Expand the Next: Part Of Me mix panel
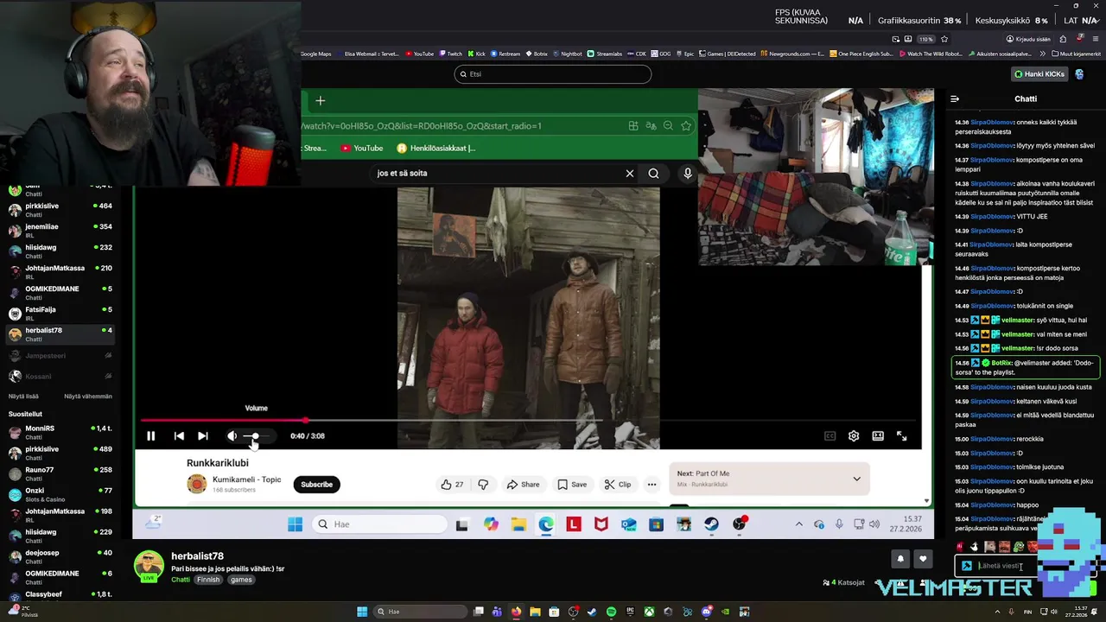 coord(856,479)
